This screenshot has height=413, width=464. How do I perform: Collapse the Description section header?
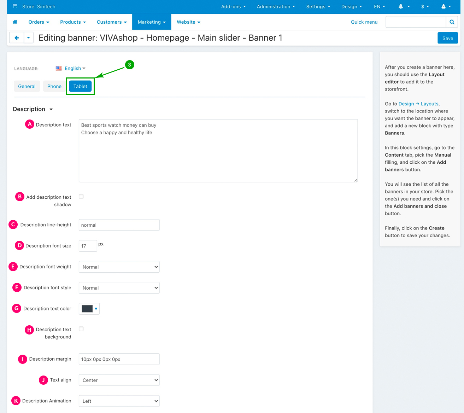[33, 109]
